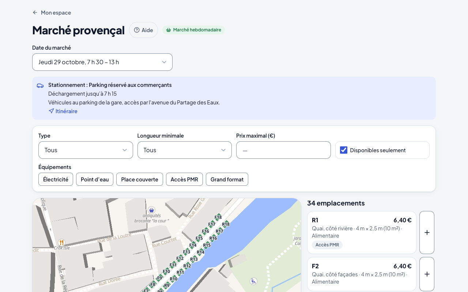Viewport: 468px width, 292px height.
Task: Select map marker F17
Action: click(212, 224)
